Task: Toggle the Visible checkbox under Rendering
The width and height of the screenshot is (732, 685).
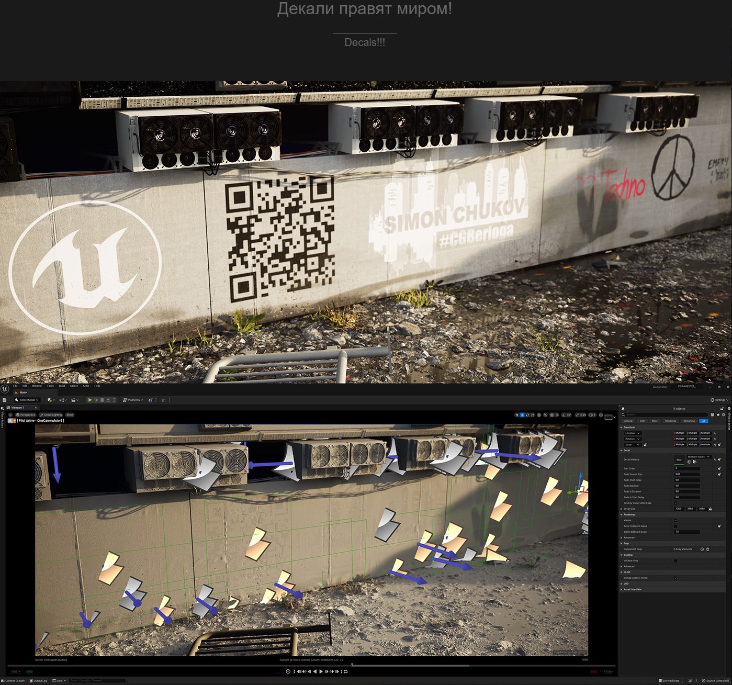Action: pos(675,520)
